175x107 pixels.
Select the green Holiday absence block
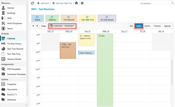105,70
